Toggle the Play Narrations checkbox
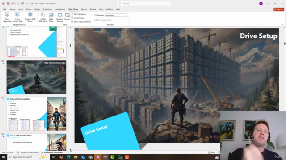The image size is (286, 160). pos(72,14)
